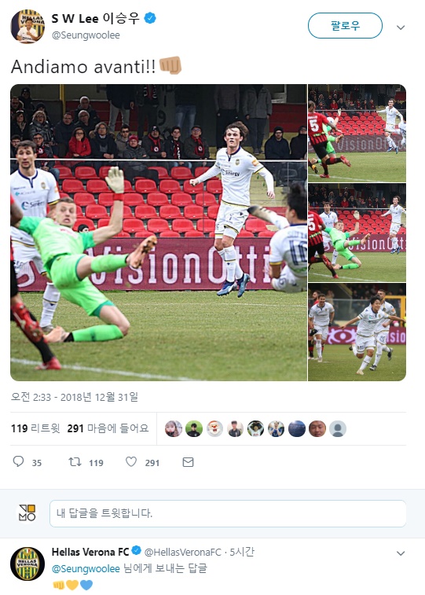Screen dimensions: 425x595
Task: Click the first liker avatar in the row
Action: coord(174,429)
